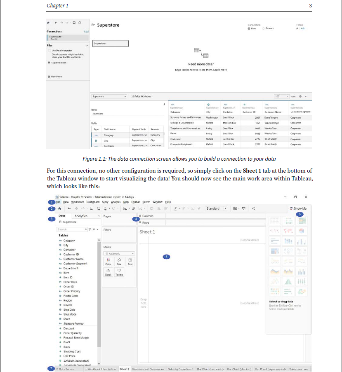Image resolution: width=342 pixels, height=372 pixels.
Task: Pick the treemap chart in Show Me
Action: (275, 251)
